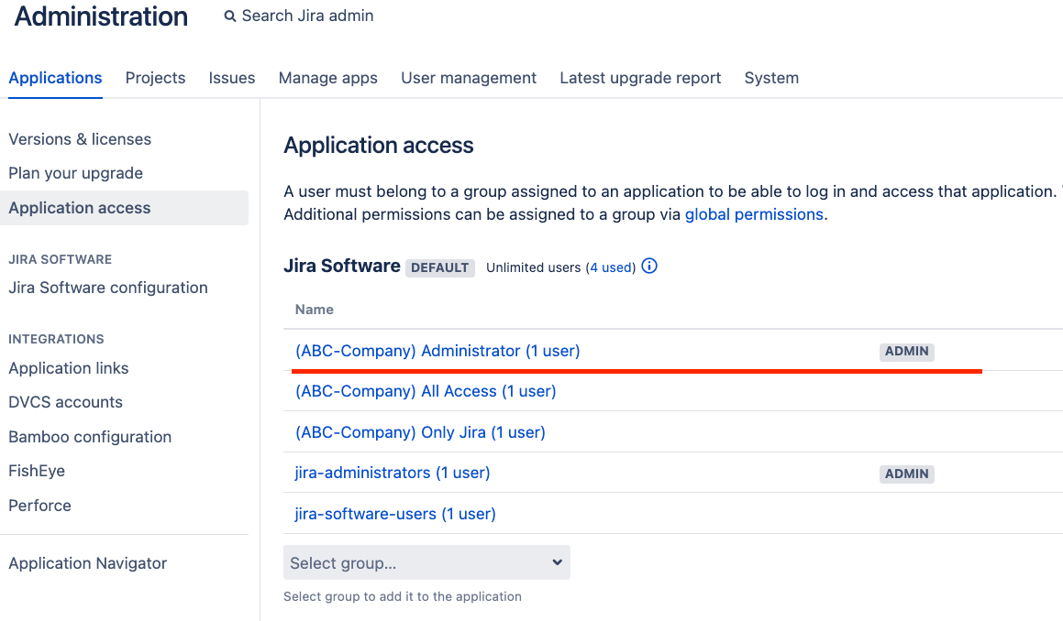Screen dimensions: 1063x621
Task: Open (ABC-Company) Administrator group
Action: (x=437, y=351)
